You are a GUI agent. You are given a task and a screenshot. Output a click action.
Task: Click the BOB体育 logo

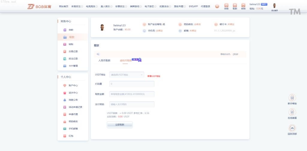pos(40,6)
